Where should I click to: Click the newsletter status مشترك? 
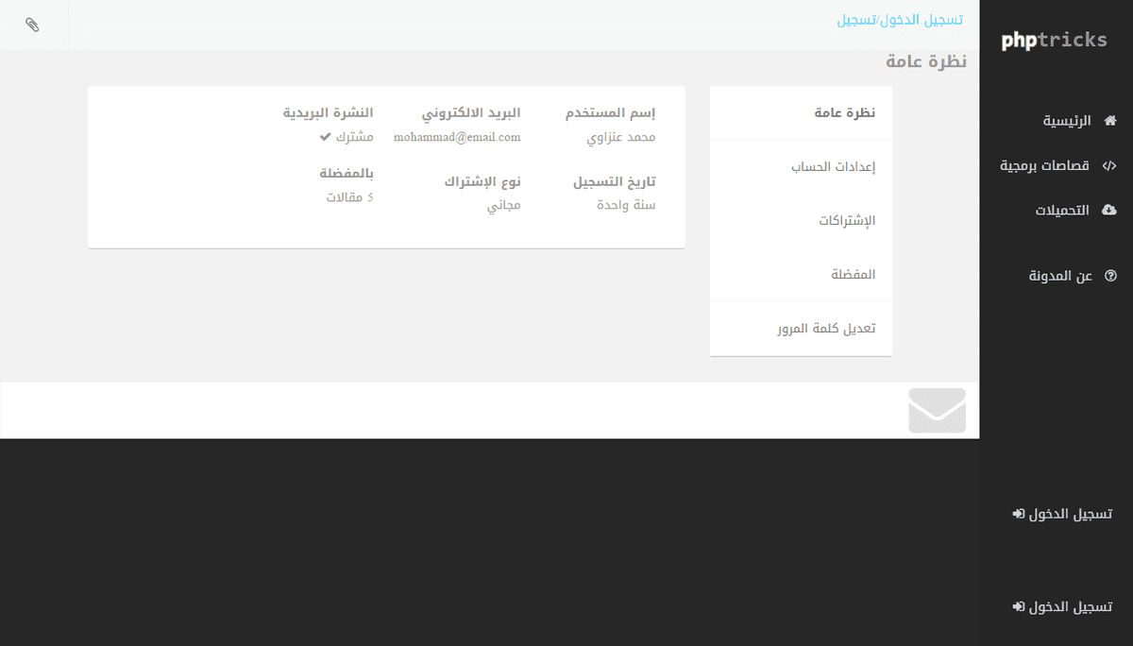coord(355,137)
